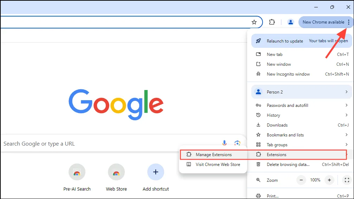Click the Tab groups grid icon
354x199 pixels.
tap(258, 145)
